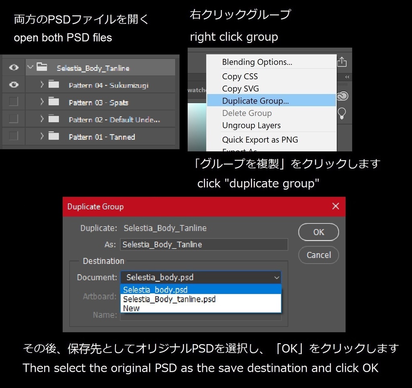The image size is (412, 388).
Task: Open the Share image icon at top right
Action: click(x=342, y=61)
